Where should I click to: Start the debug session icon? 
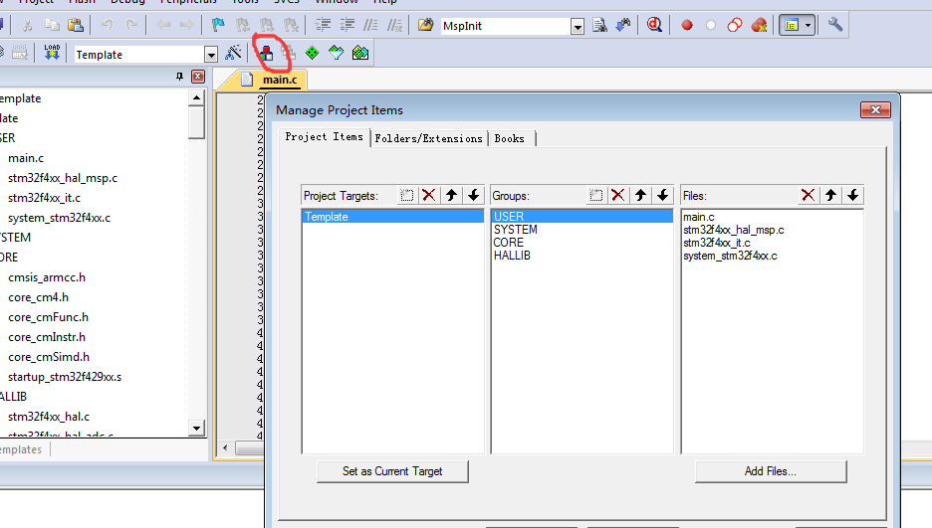(x=654, y=25)
